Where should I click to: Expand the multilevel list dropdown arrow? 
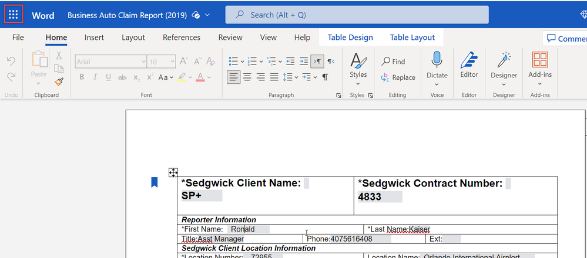click(280, 62)
